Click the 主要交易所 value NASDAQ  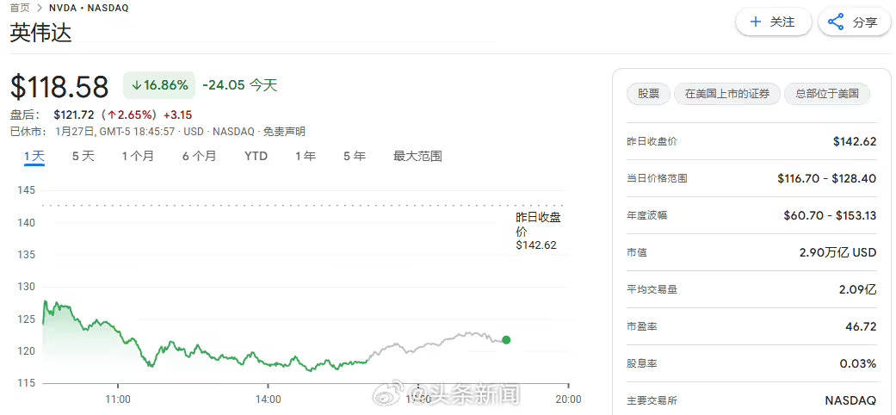[851, 400]
